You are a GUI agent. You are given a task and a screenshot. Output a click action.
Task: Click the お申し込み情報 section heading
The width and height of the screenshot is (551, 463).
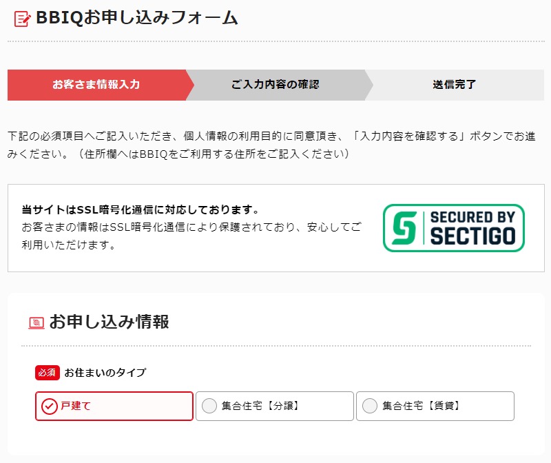pos(110,322)
